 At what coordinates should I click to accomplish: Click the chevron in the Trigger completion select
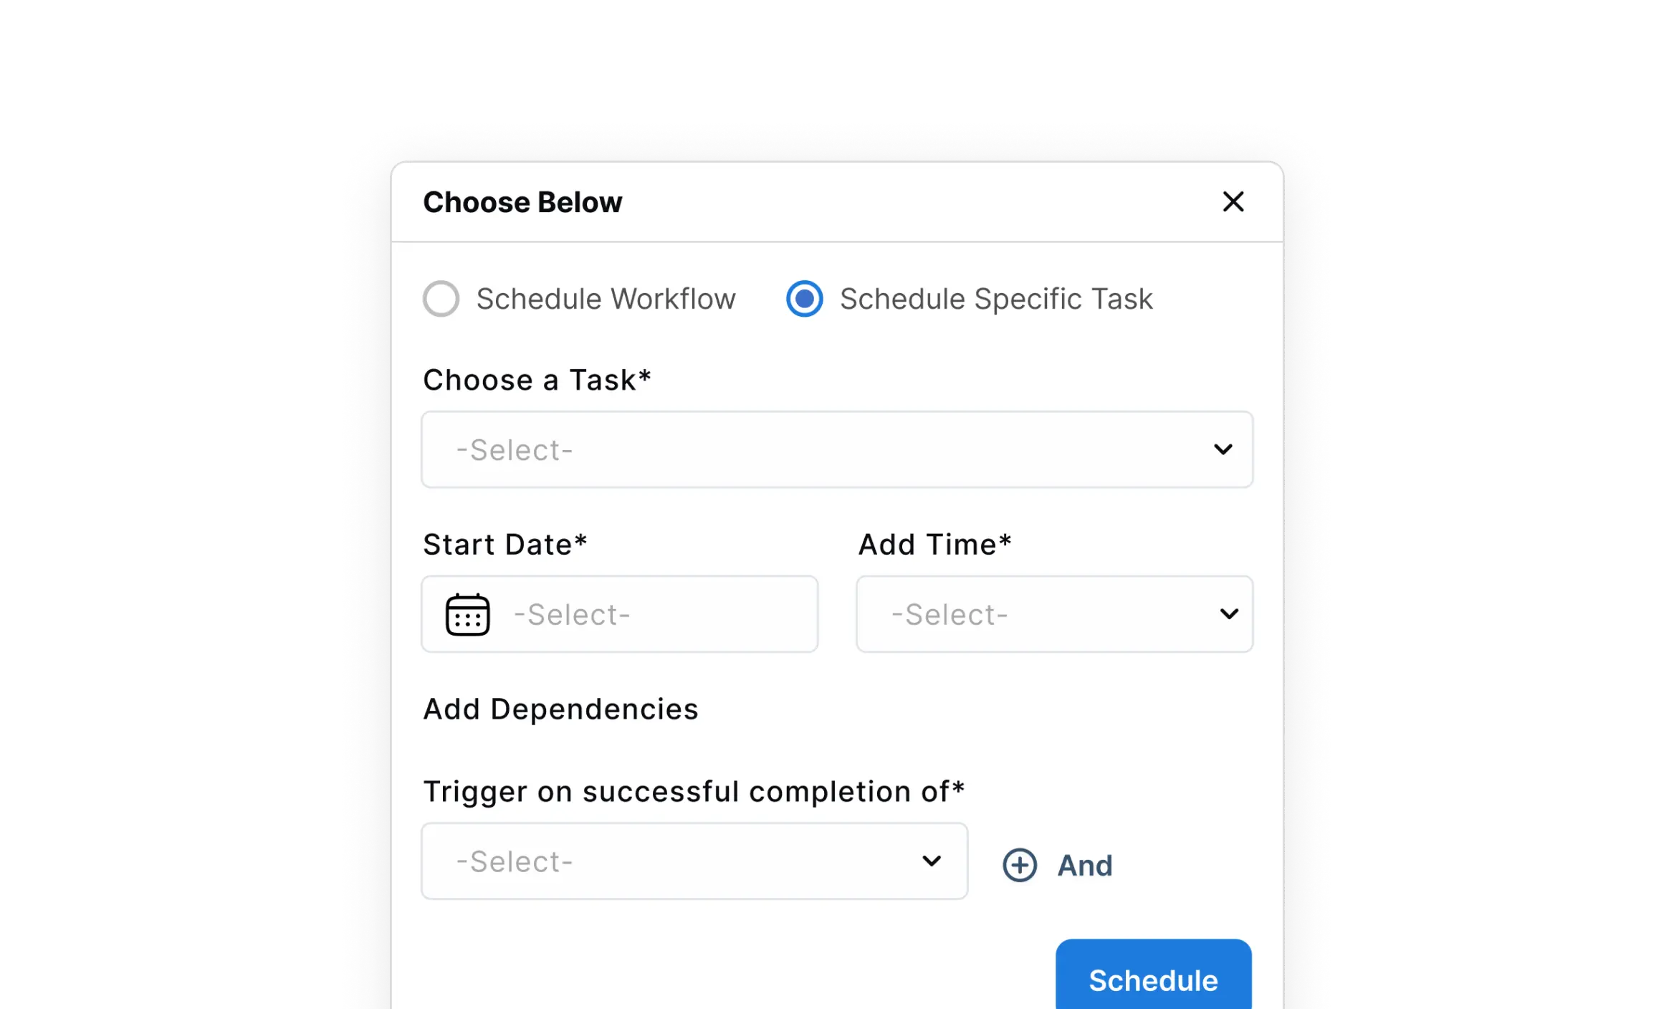(x=931, y=861)
